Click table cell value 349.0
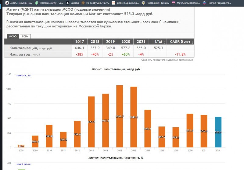Image resolution: width=244 pixels, height=170 pixels. click(110, 48)
